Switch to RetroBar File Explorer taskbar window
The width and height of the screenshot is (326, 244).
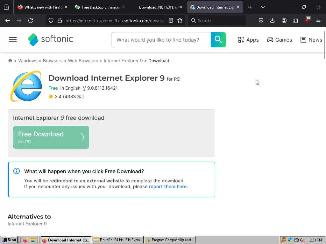(x=118, y=240)
